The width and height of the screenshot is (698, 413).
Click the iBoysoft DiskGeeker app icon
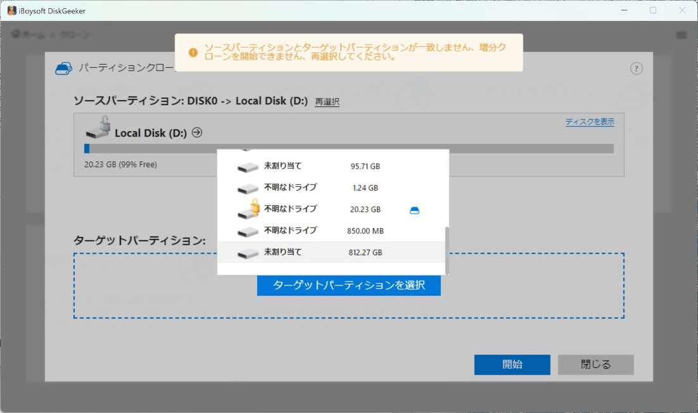pos(11,10)
